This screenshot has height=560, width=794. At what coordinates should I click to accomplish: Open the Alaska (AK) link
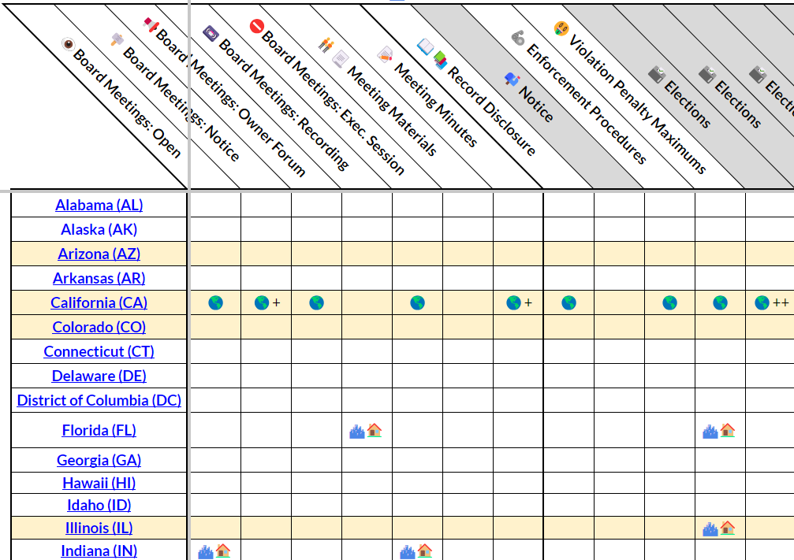pos(99,229)
